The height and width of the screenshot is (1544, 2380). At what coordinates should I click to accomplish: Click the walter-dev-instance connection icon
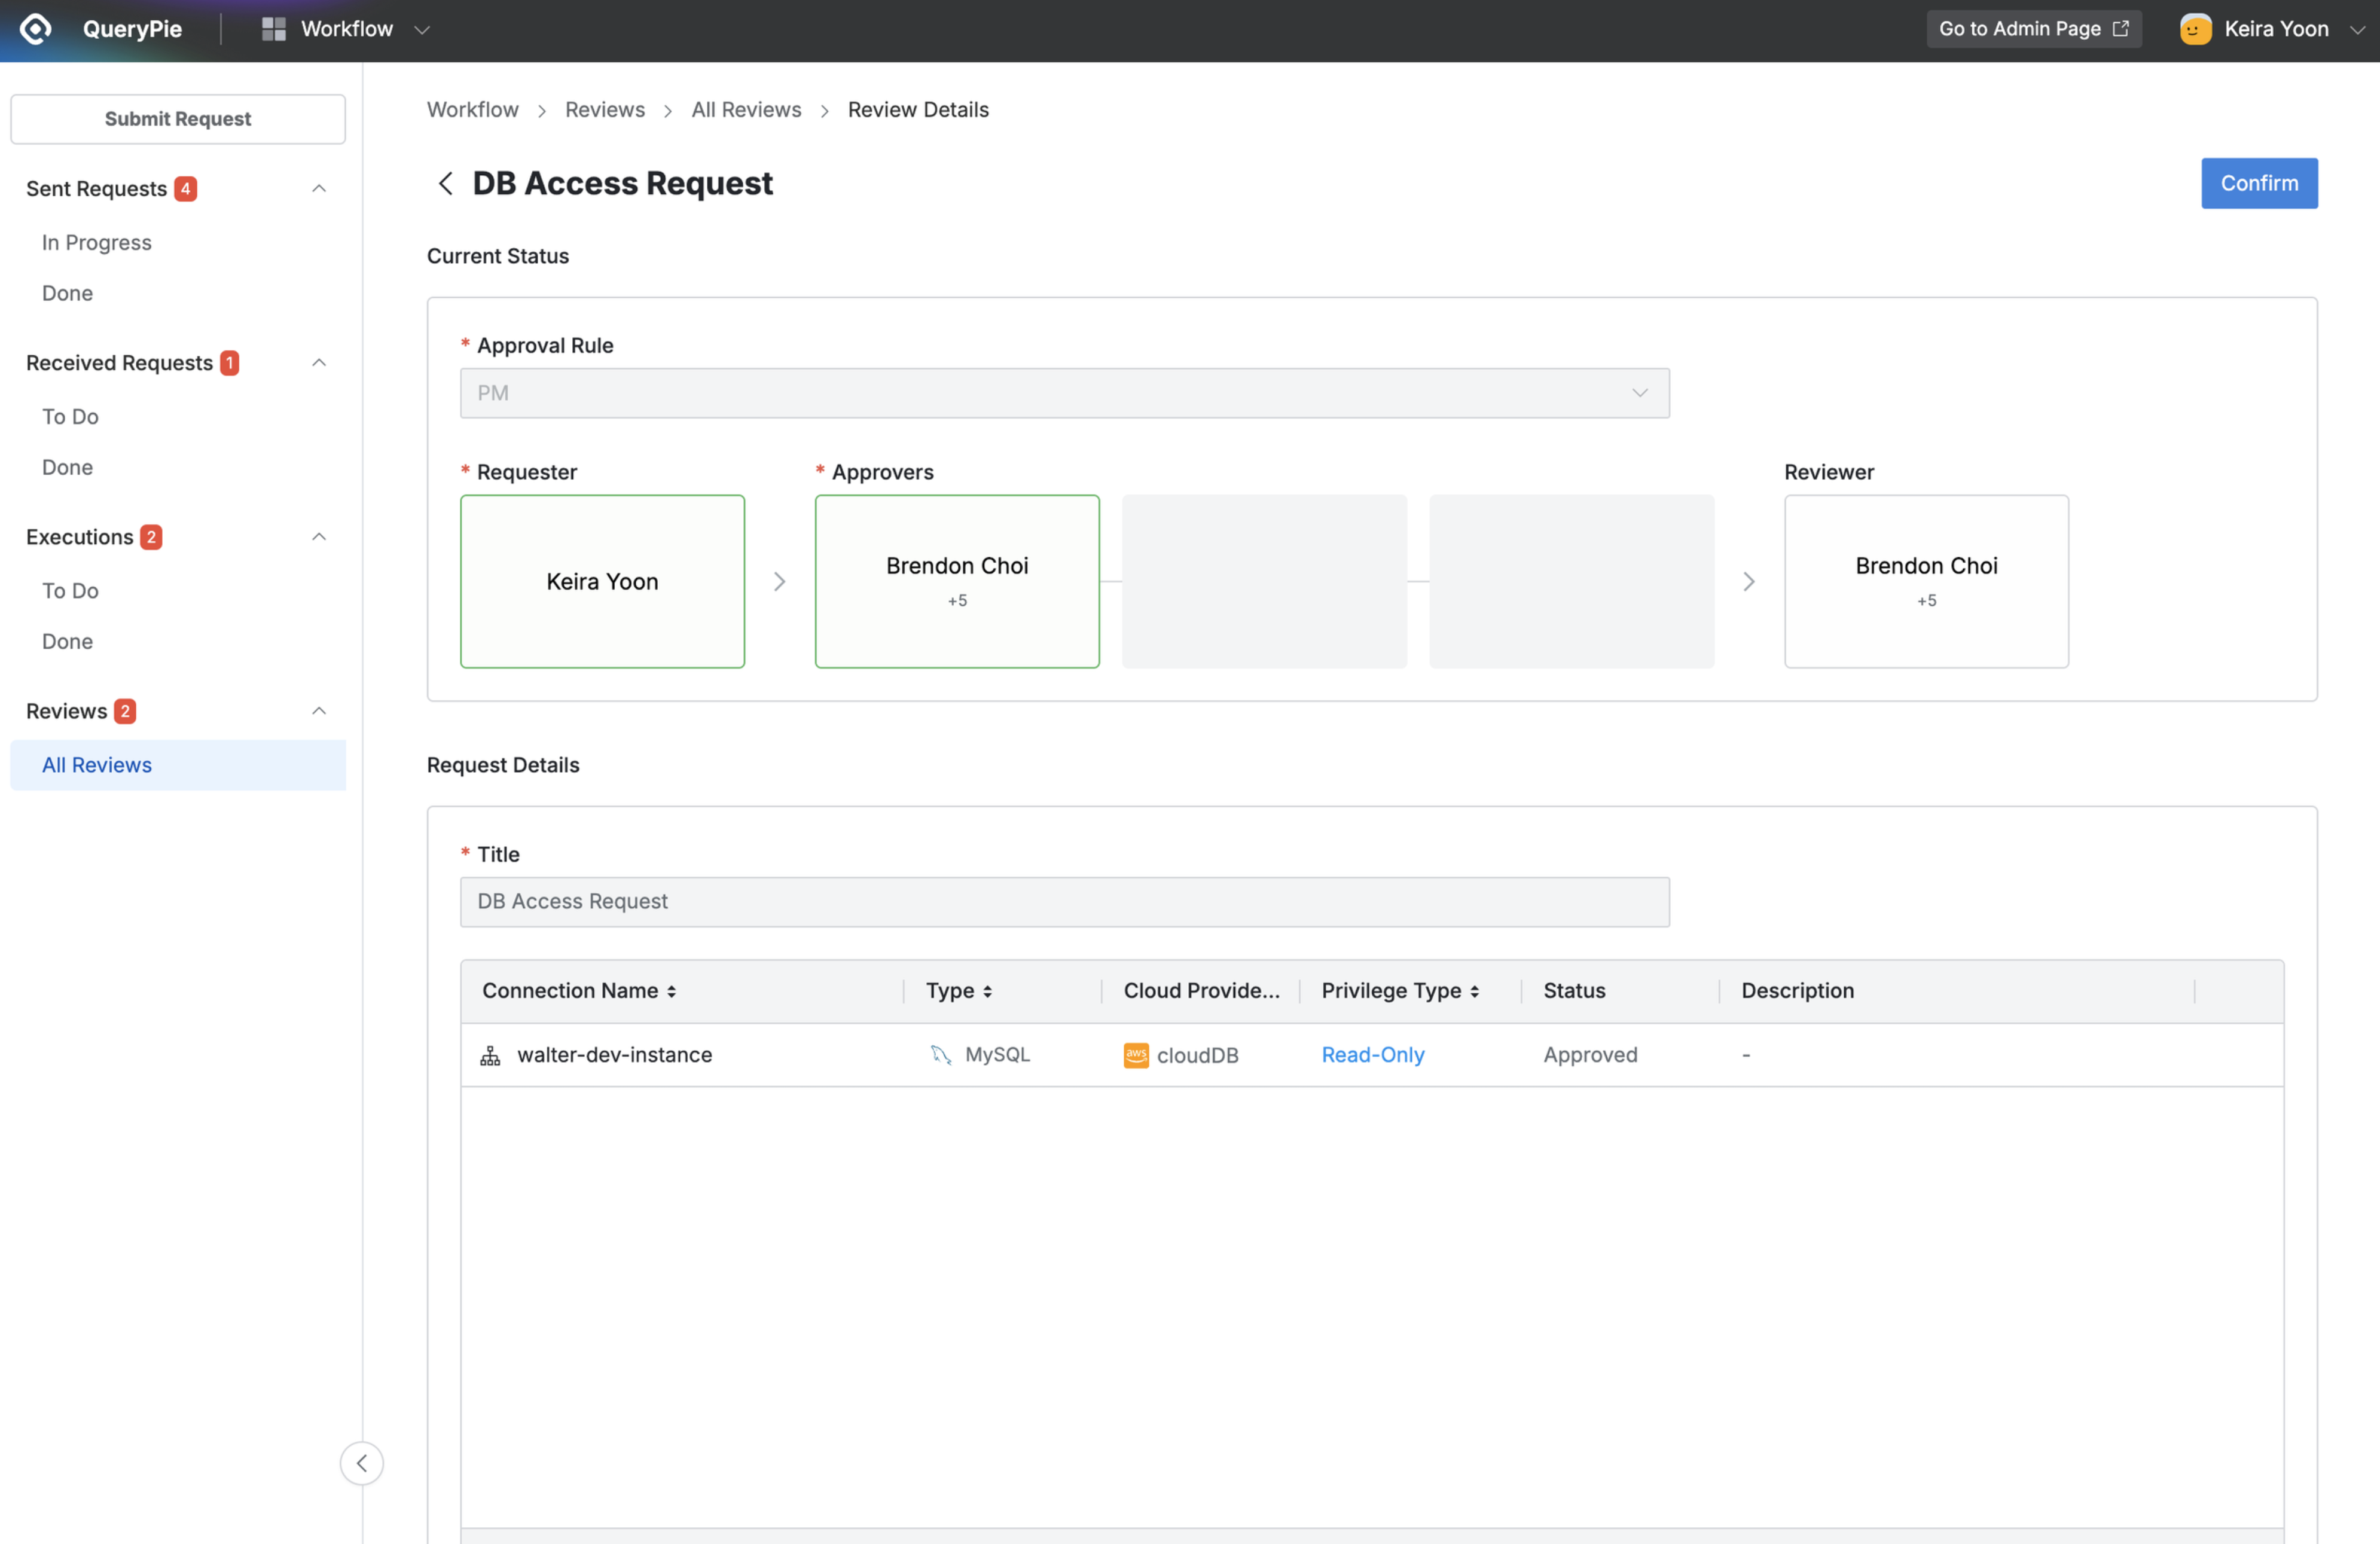[x=491, y=1053]
